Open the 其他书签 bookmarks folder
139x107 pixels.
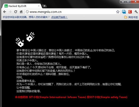[131, 17]
